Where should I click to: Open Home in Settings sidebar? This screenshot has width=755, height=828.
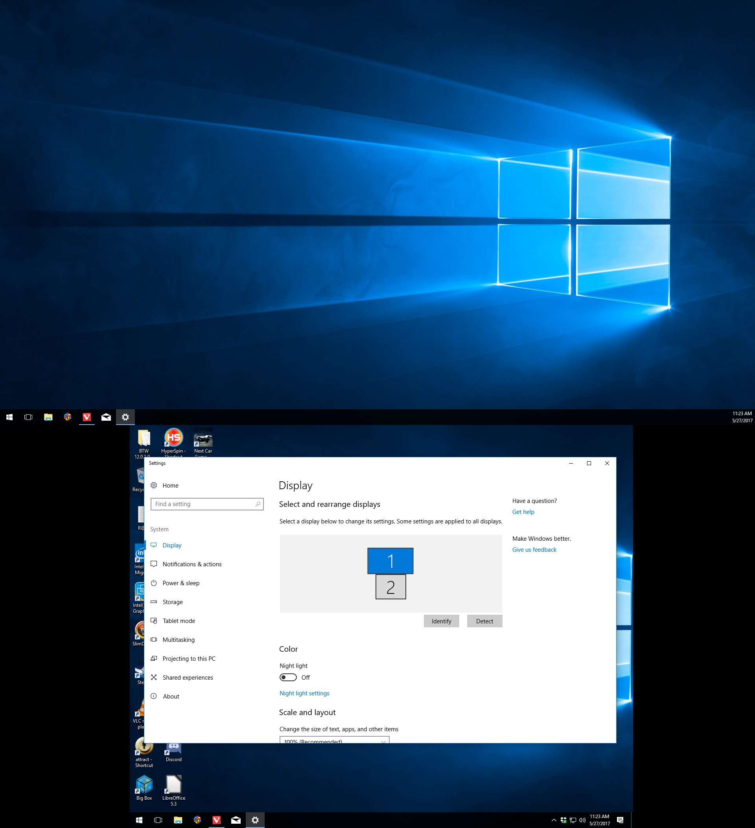click(x=170, y=486)
